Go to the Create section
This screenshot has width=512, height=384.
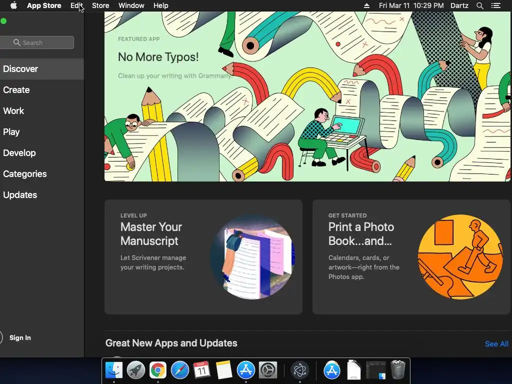pyautogui.click(x=42, y=90)
